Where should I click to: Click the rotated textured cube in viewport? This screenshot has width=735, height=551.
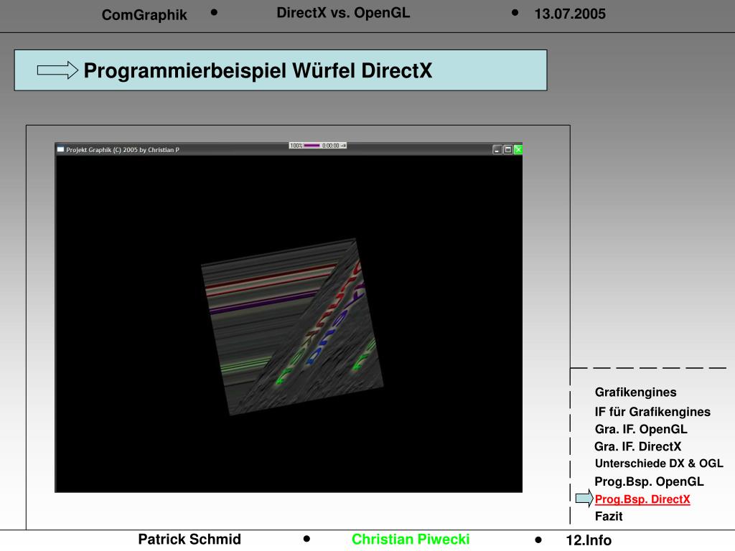click(292, 327)
